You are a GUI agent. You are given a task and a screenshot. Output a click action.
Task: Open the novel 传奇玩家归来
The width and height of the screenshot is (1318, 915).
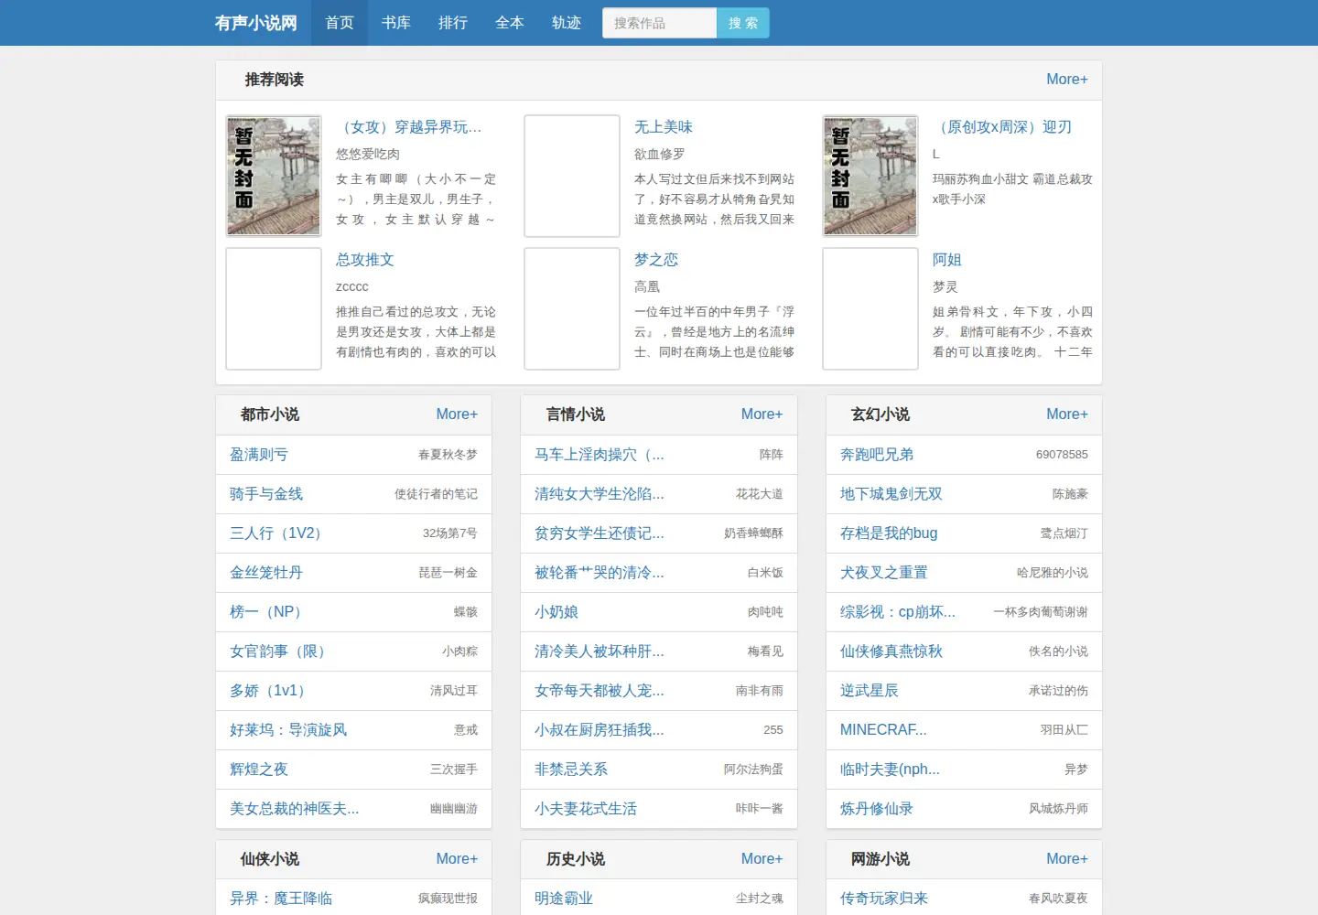tap(884, 899)
